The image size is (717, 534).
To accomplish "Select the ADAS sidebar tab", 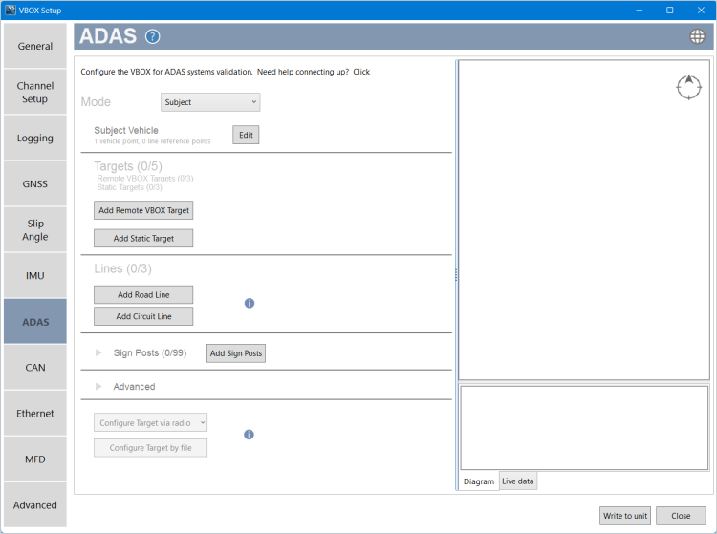I will click(x=35, y=322).
